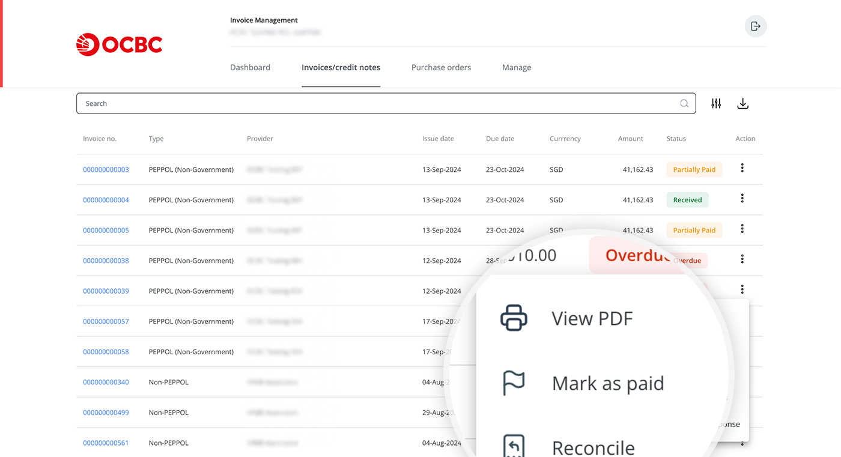Click the Currrency column header
Image resolution: width=841 pixels, height=457 pixels.
point(565,139)
